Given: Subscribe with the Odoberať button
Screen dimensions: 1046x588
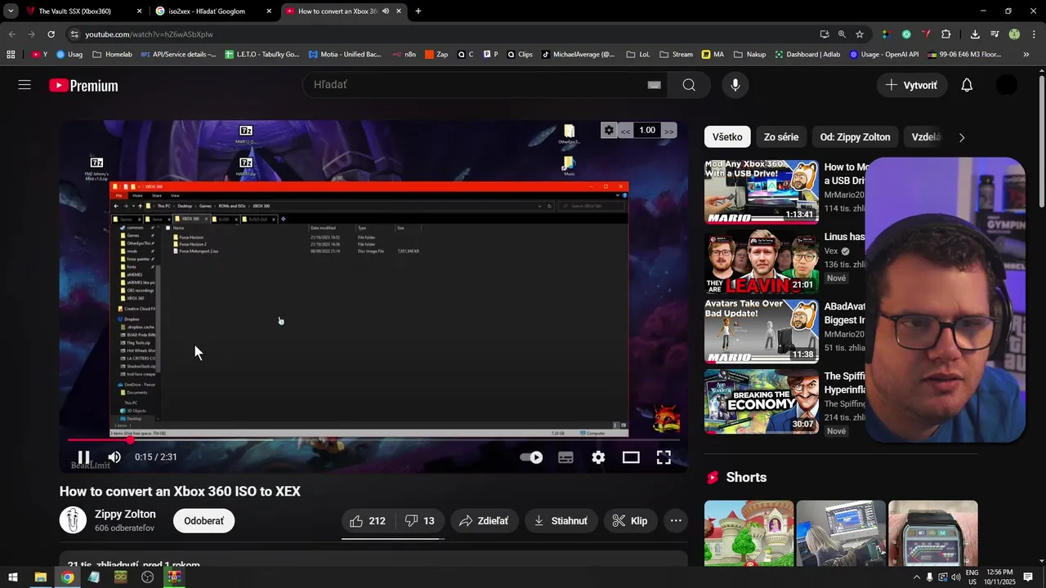Looking at the screenshot, I should (203, 521).
